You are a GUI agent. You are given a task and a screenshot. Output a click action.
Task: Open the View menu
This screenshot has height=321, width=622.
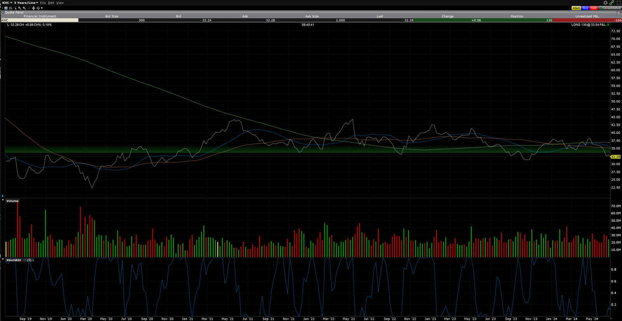(x=60, y=3)
